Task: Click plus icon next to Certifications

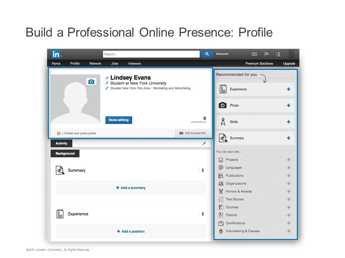Action: click(x=289, y=223)
